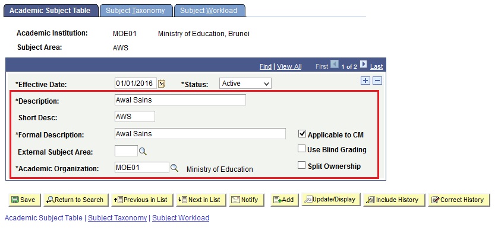Click the Effective Date input field
Viewport: 498px width, 234px height.
click(136, 84)
